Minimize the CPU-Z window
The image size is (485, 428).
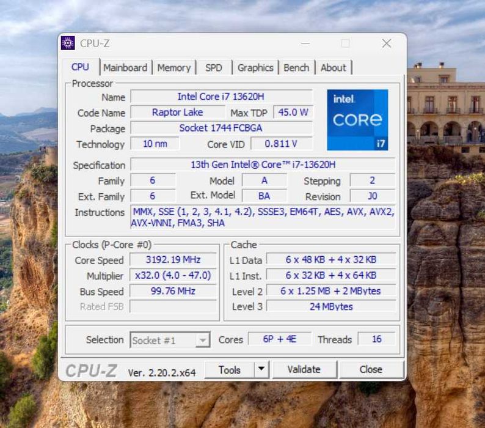pos(305,43)
